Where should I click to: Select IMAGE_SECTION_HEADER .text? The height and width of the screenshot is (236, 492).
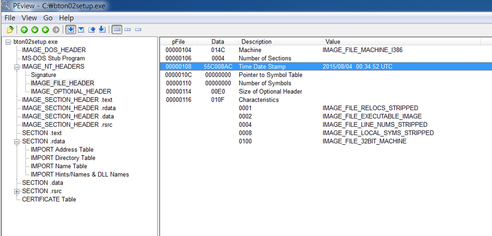[67, 100]
